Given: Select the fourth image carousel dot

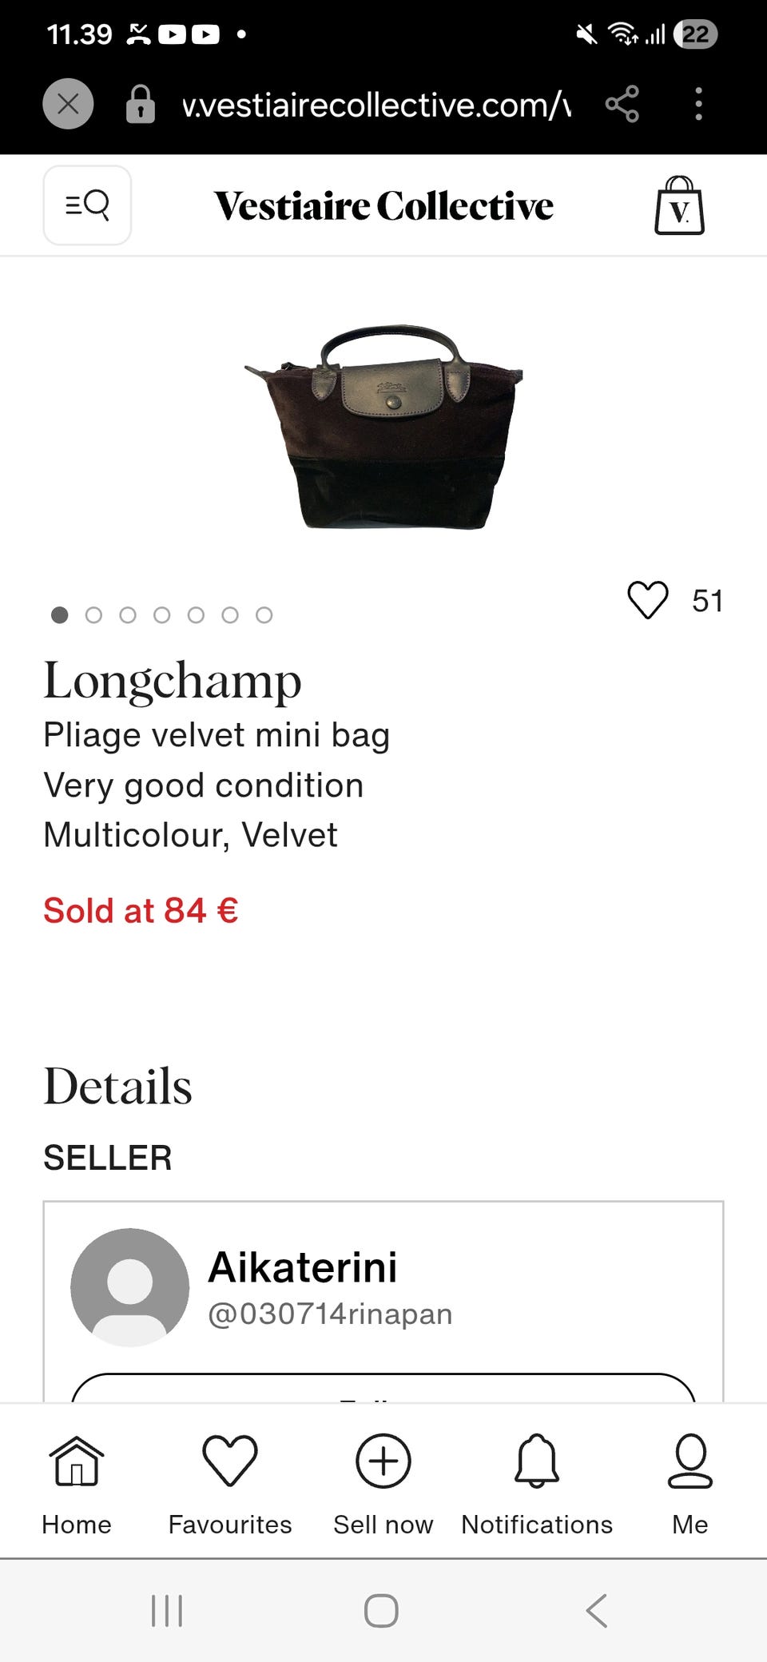Looking at the screenshot, I should pyautogui.click(x=162, y=614).
